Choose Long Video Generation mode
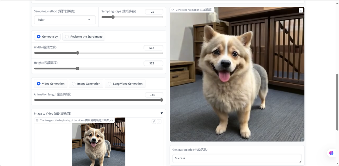This screenshot has height=166, width=339. point(125,84)
